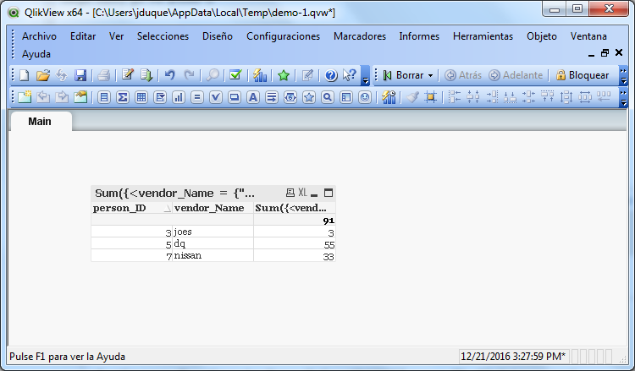Open the Herramientas menu
635x371 pixels.
[483, 36]
